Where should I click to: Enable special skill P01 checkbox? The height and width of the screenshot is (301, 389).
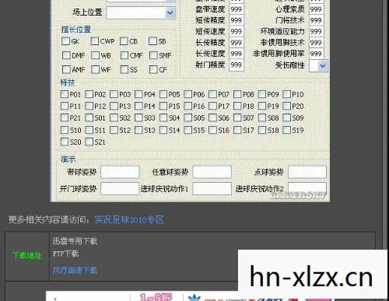coord(65,94)
